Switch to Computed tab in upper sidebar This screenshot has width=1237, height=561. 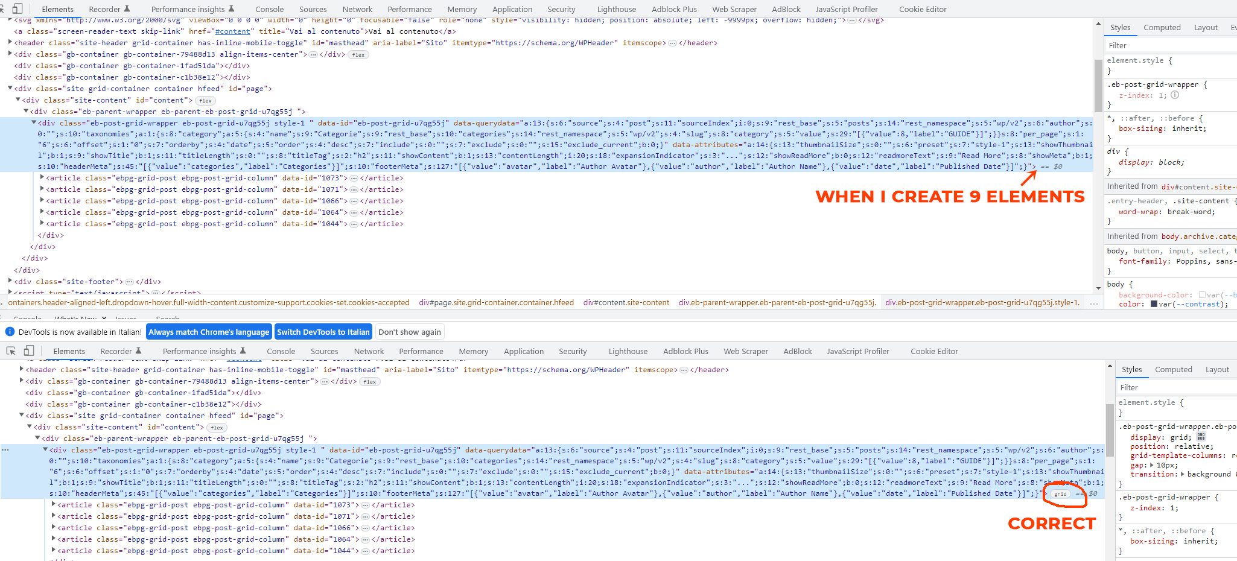pyautogui.click(x=1162, y=27)
